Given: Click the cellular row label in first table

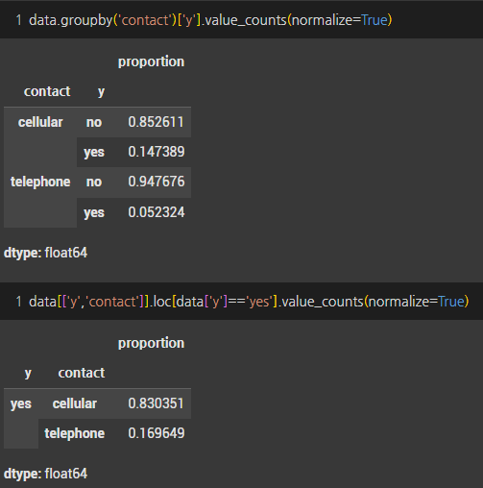Looking at the screenshot, I should point(40,122).
